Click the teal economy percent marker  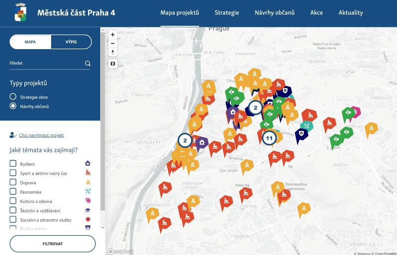[x=307, y=126]
